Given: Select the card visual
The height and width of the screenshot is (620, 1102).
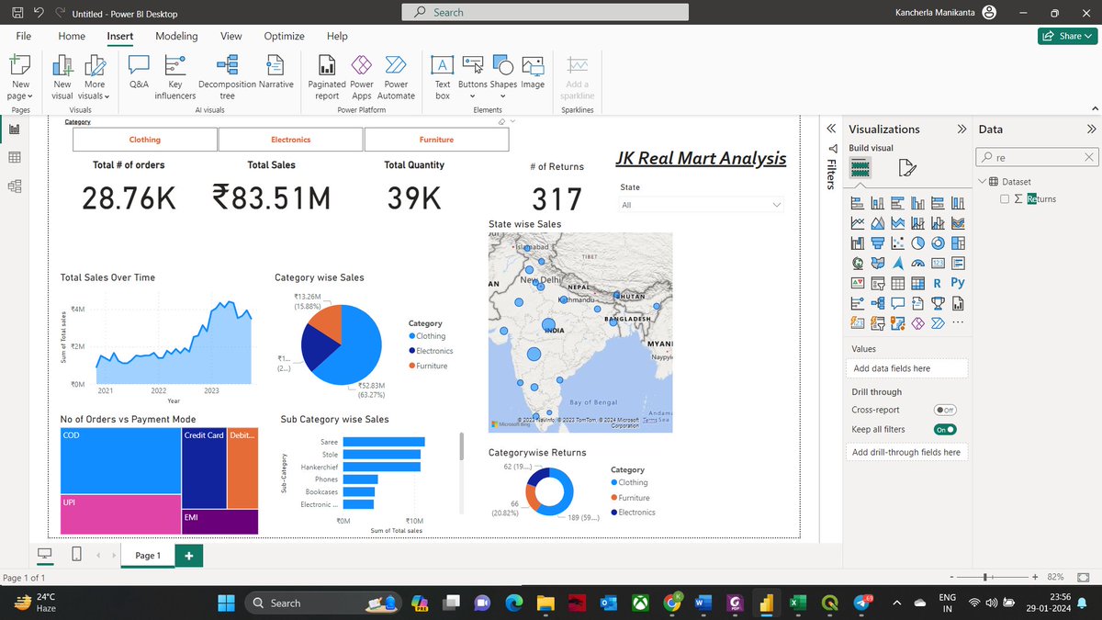Looking at the screenshot, I should [938, 263].
